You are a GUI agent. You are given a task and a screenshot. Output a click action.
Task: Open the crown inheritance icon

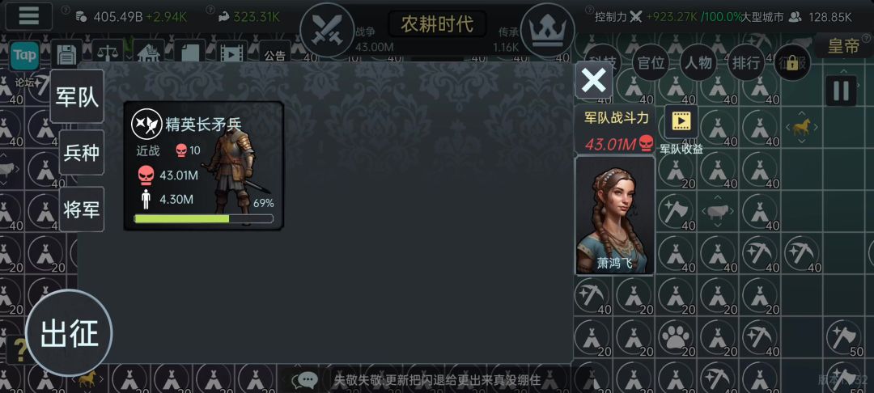pos(547,29)
